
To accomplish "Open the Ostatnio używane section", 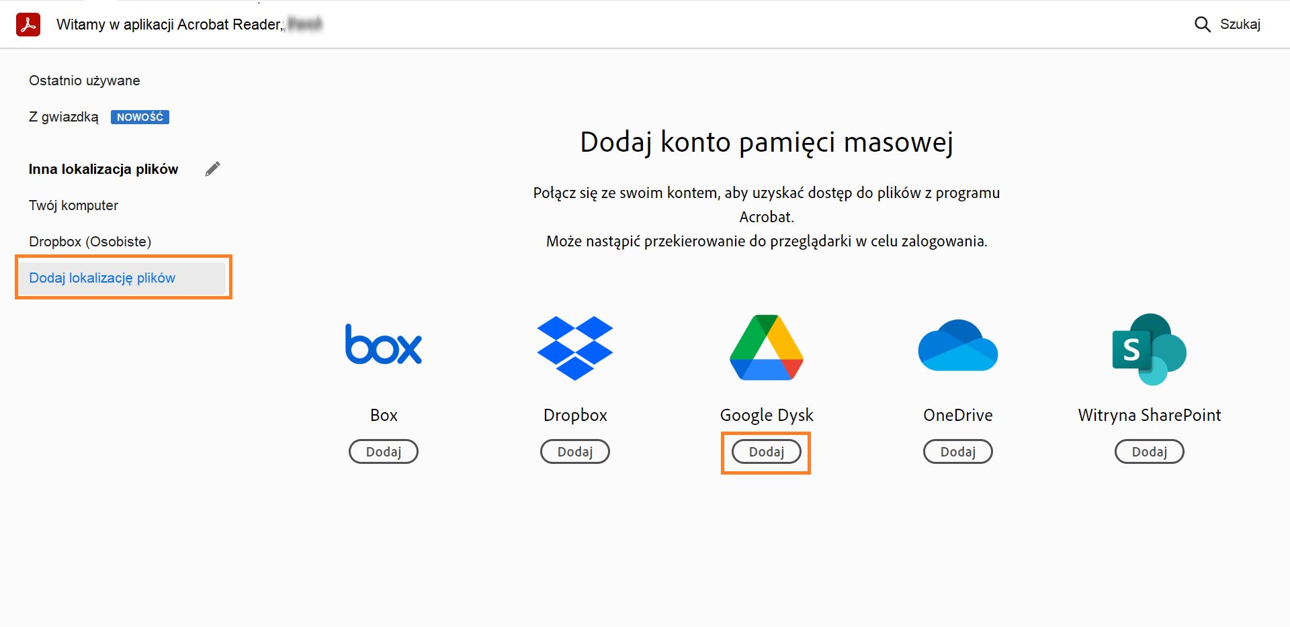I will [x=84, y=81].
